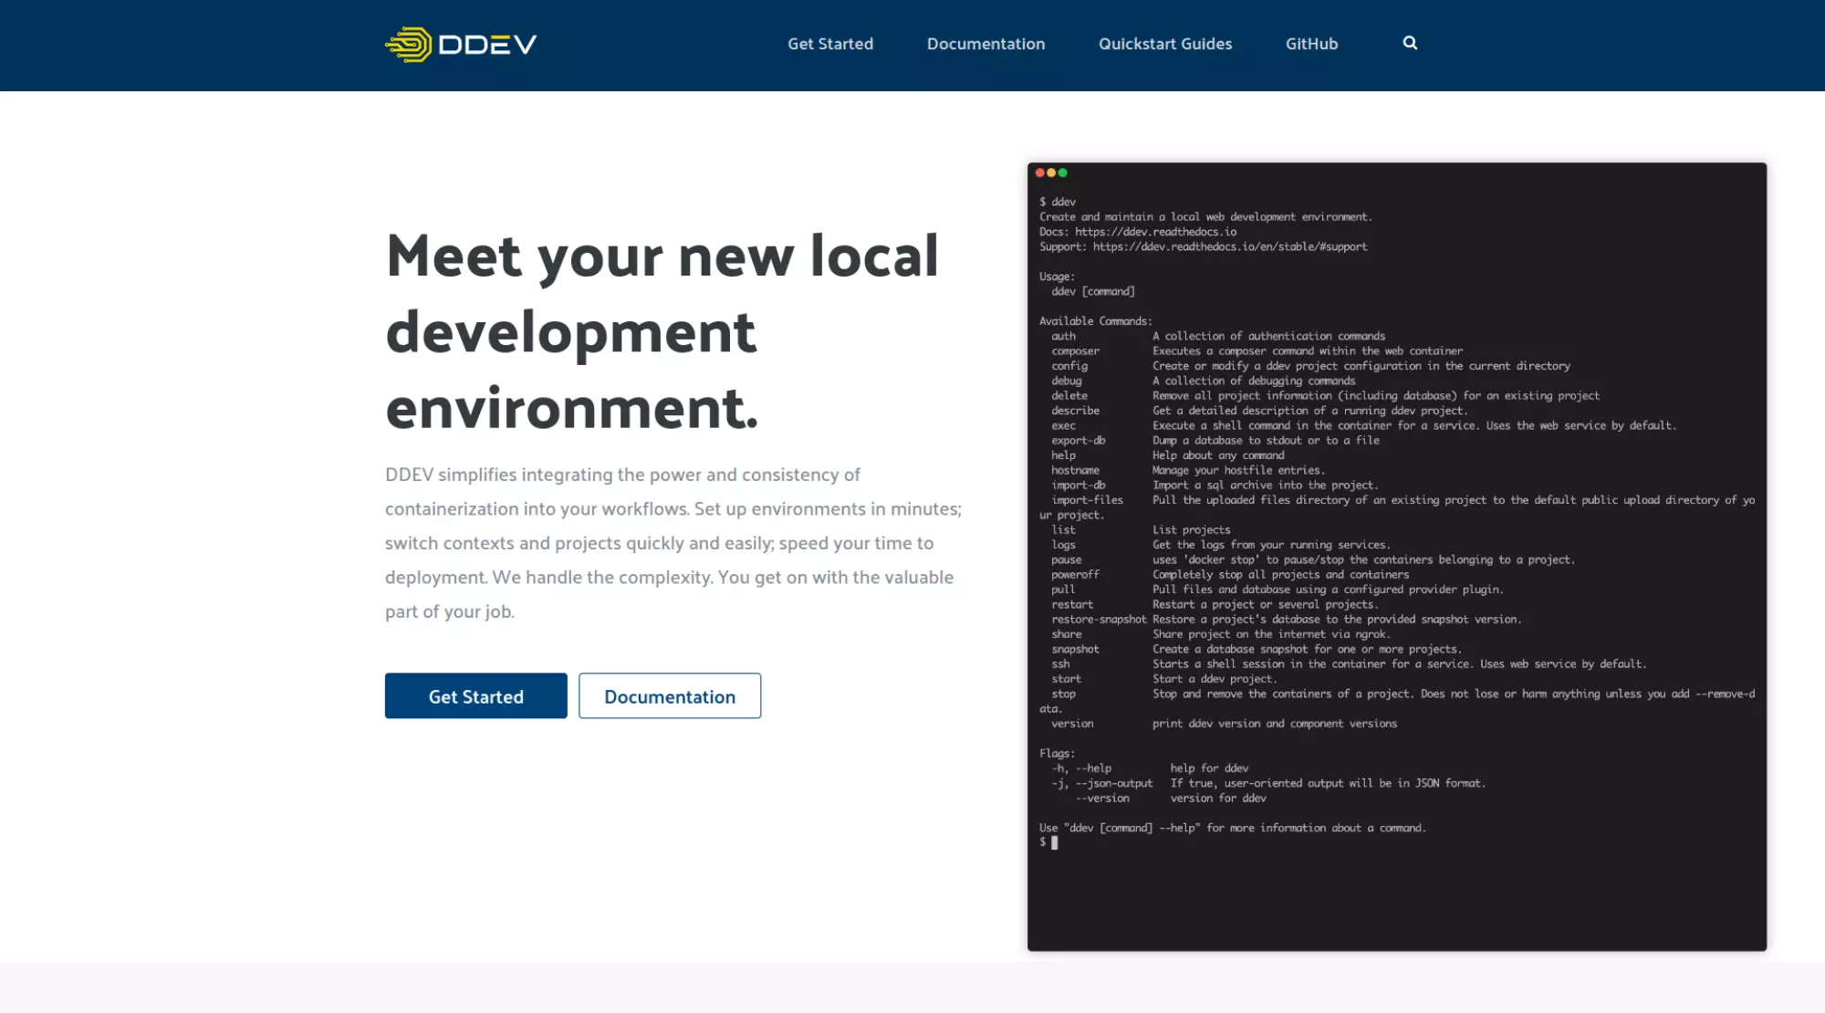The width and height of the screenshot is (1825, 1013).
Task: Go to Quickstart Guides in the navigation
Action: tap(1165, 44)
